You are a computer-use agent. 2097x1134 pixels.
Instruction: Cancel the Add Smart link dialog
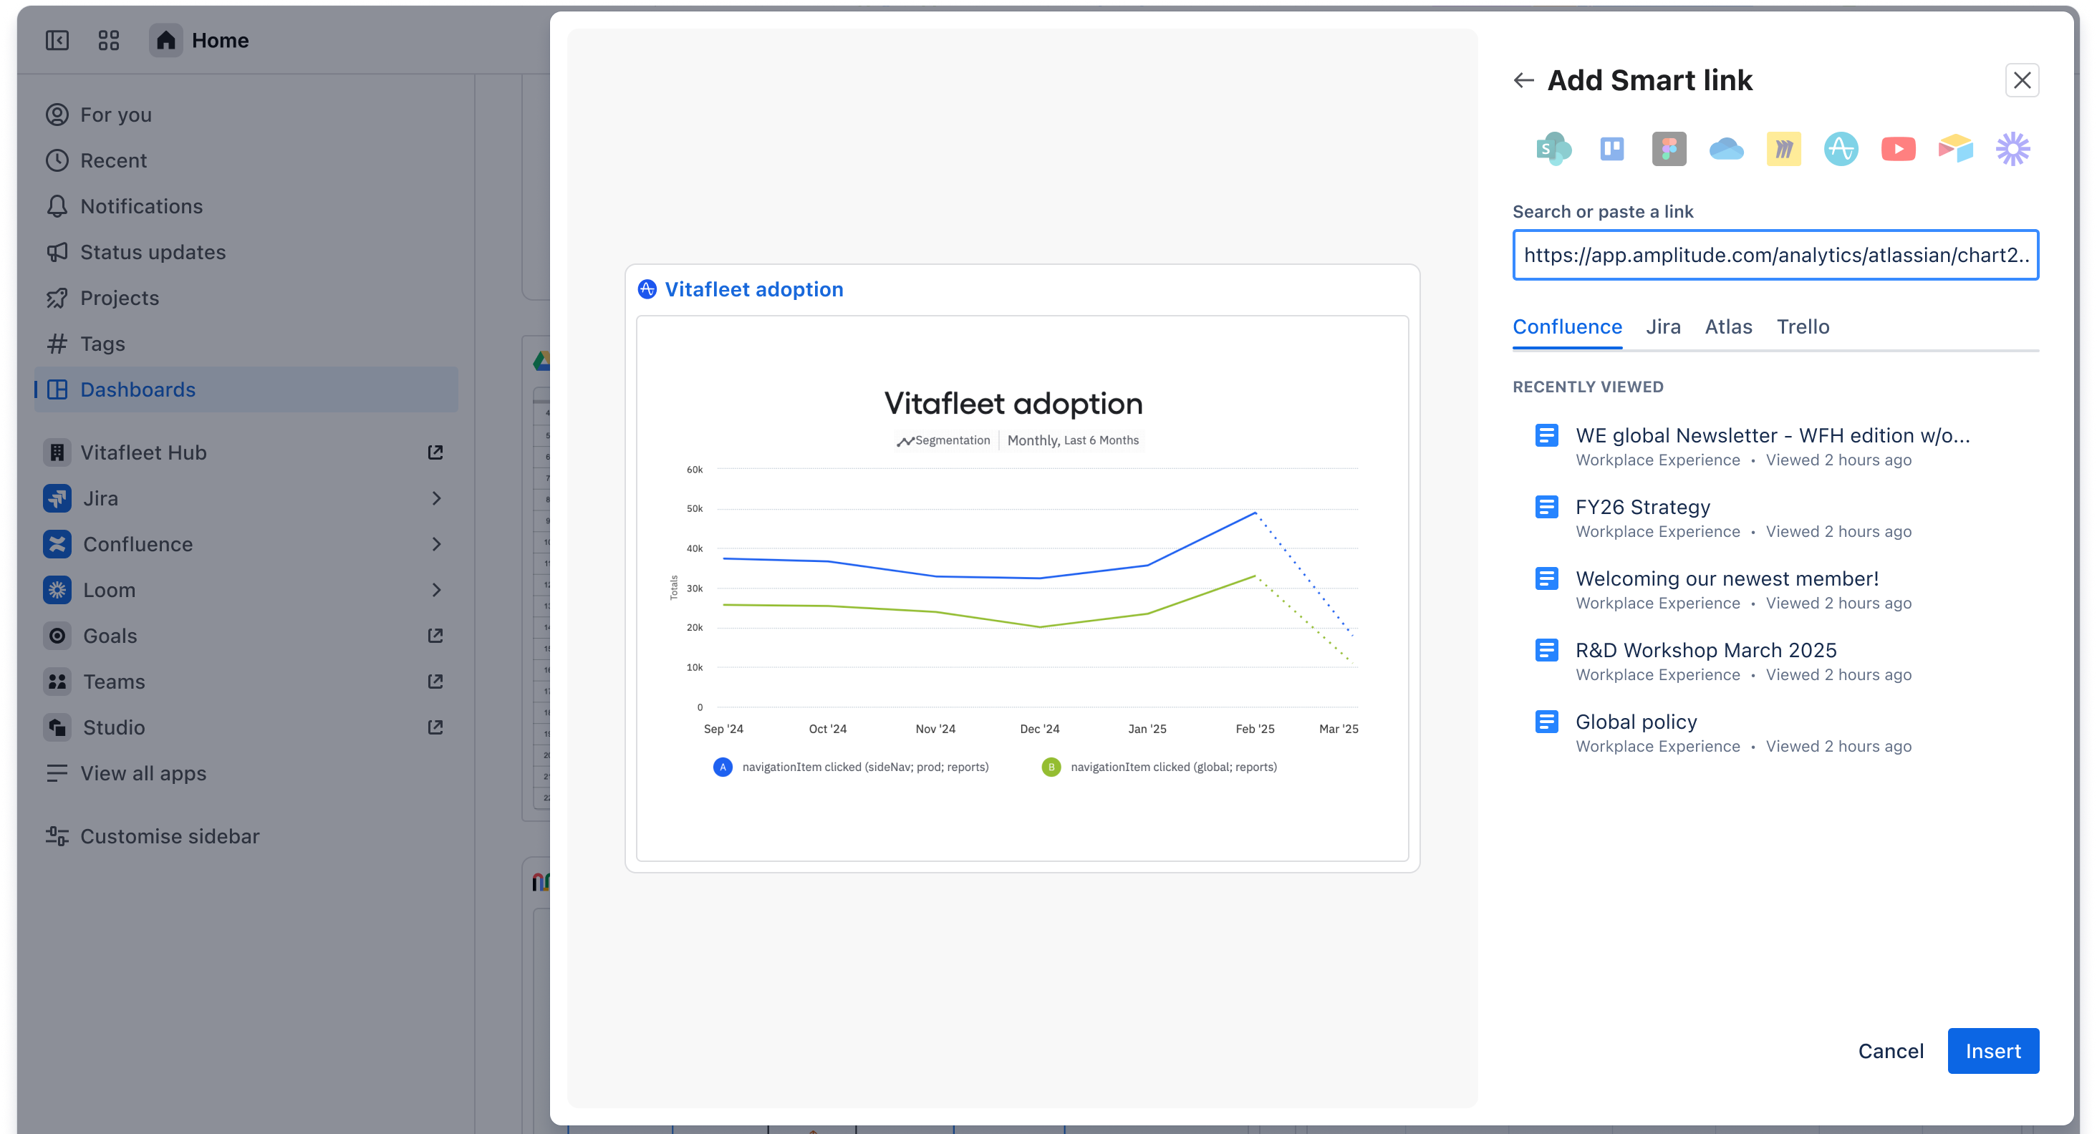1890,1051
